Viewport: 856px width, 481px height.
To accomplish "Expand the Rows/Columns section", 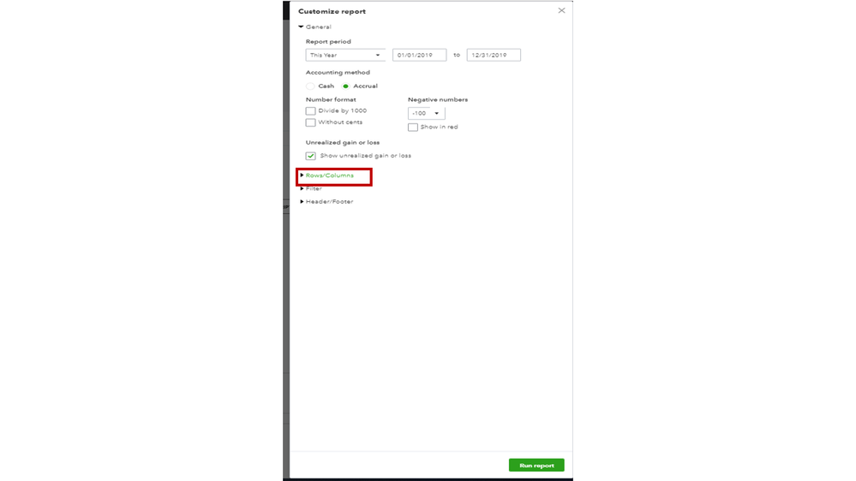I will pos(326,175).
